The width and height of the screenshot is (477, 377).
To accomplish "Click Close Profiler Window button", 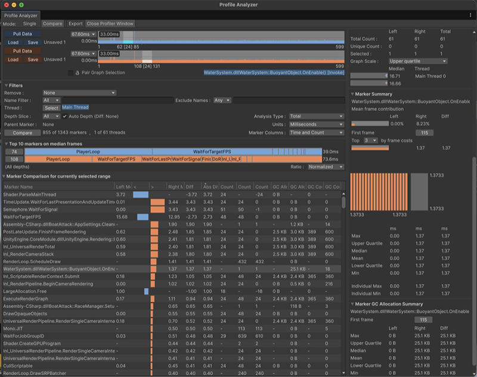I will [x=110, y=24].
